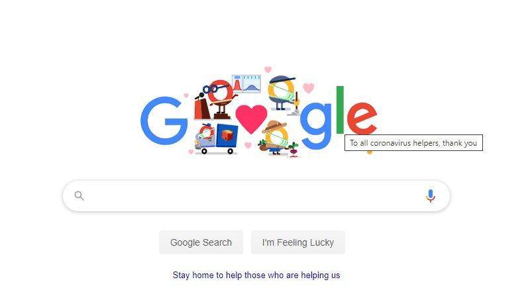Click the chart graphic in the doodle
Screen dimensions: 530x298
tap(246, 83)
